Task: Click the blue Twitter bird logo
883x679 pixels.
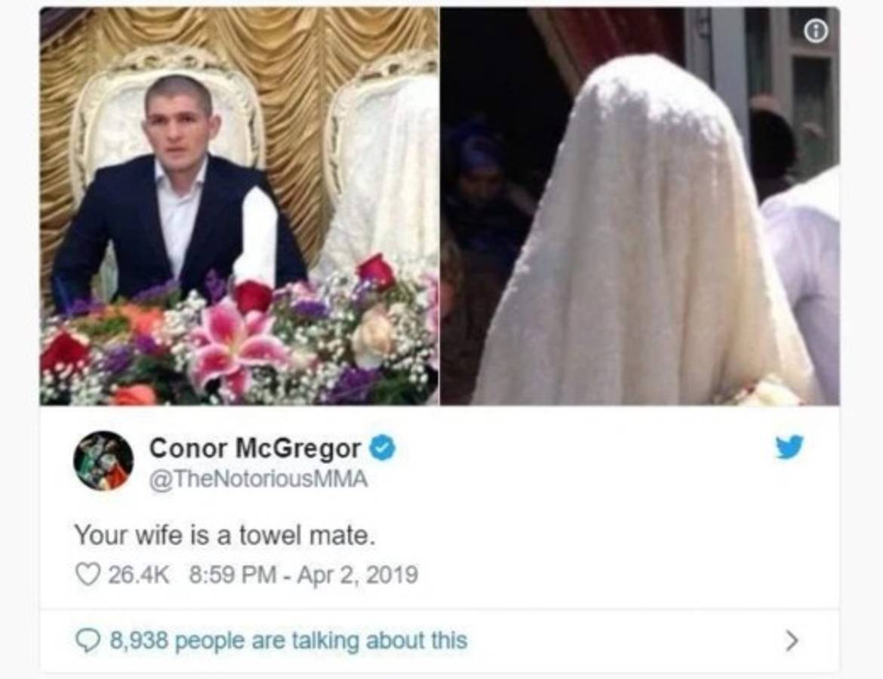Action: 789,447
